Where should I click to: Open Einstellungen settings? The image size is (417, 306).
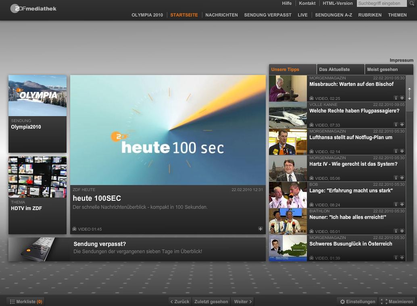point(358,302)
